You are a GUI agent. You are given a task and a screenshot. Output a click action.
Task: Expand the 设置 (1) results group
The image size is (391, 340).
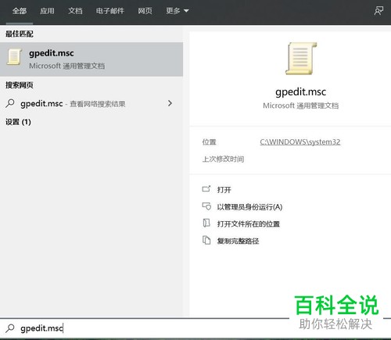18,122
